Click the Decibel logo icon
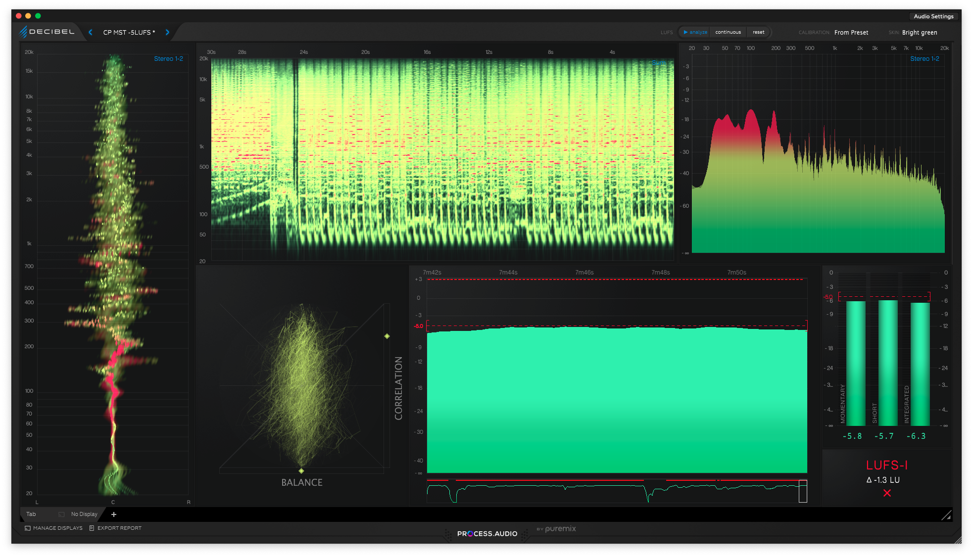The height and width of the screenshot is (557, 973). click(x=23, y=32)
